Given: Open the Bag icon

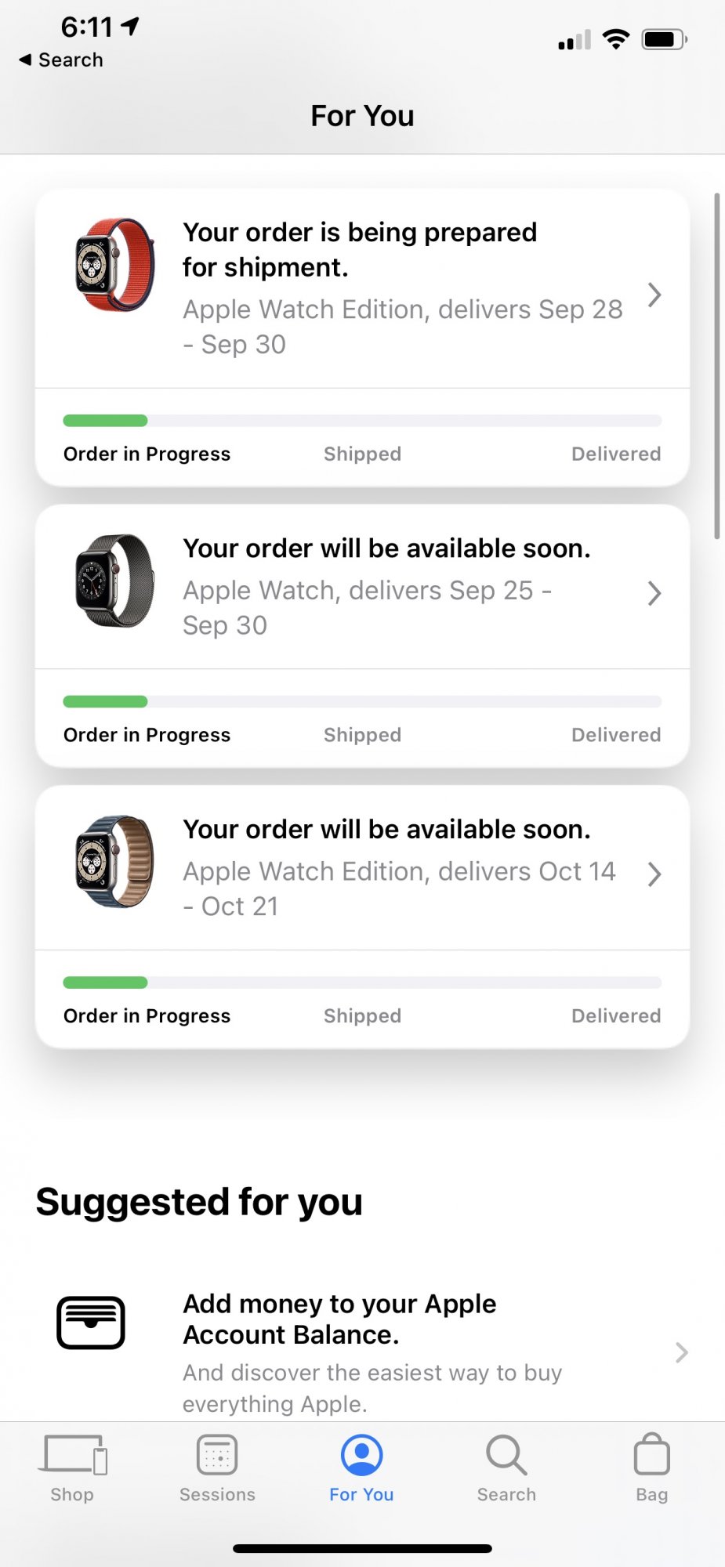Looking at the screenshot, I should pyautogui.click(x=651, y=1454).
